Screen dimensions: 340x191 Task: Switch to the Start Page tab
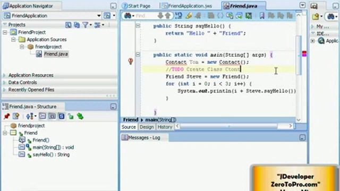pyautogui.click(x=137, y=6)
